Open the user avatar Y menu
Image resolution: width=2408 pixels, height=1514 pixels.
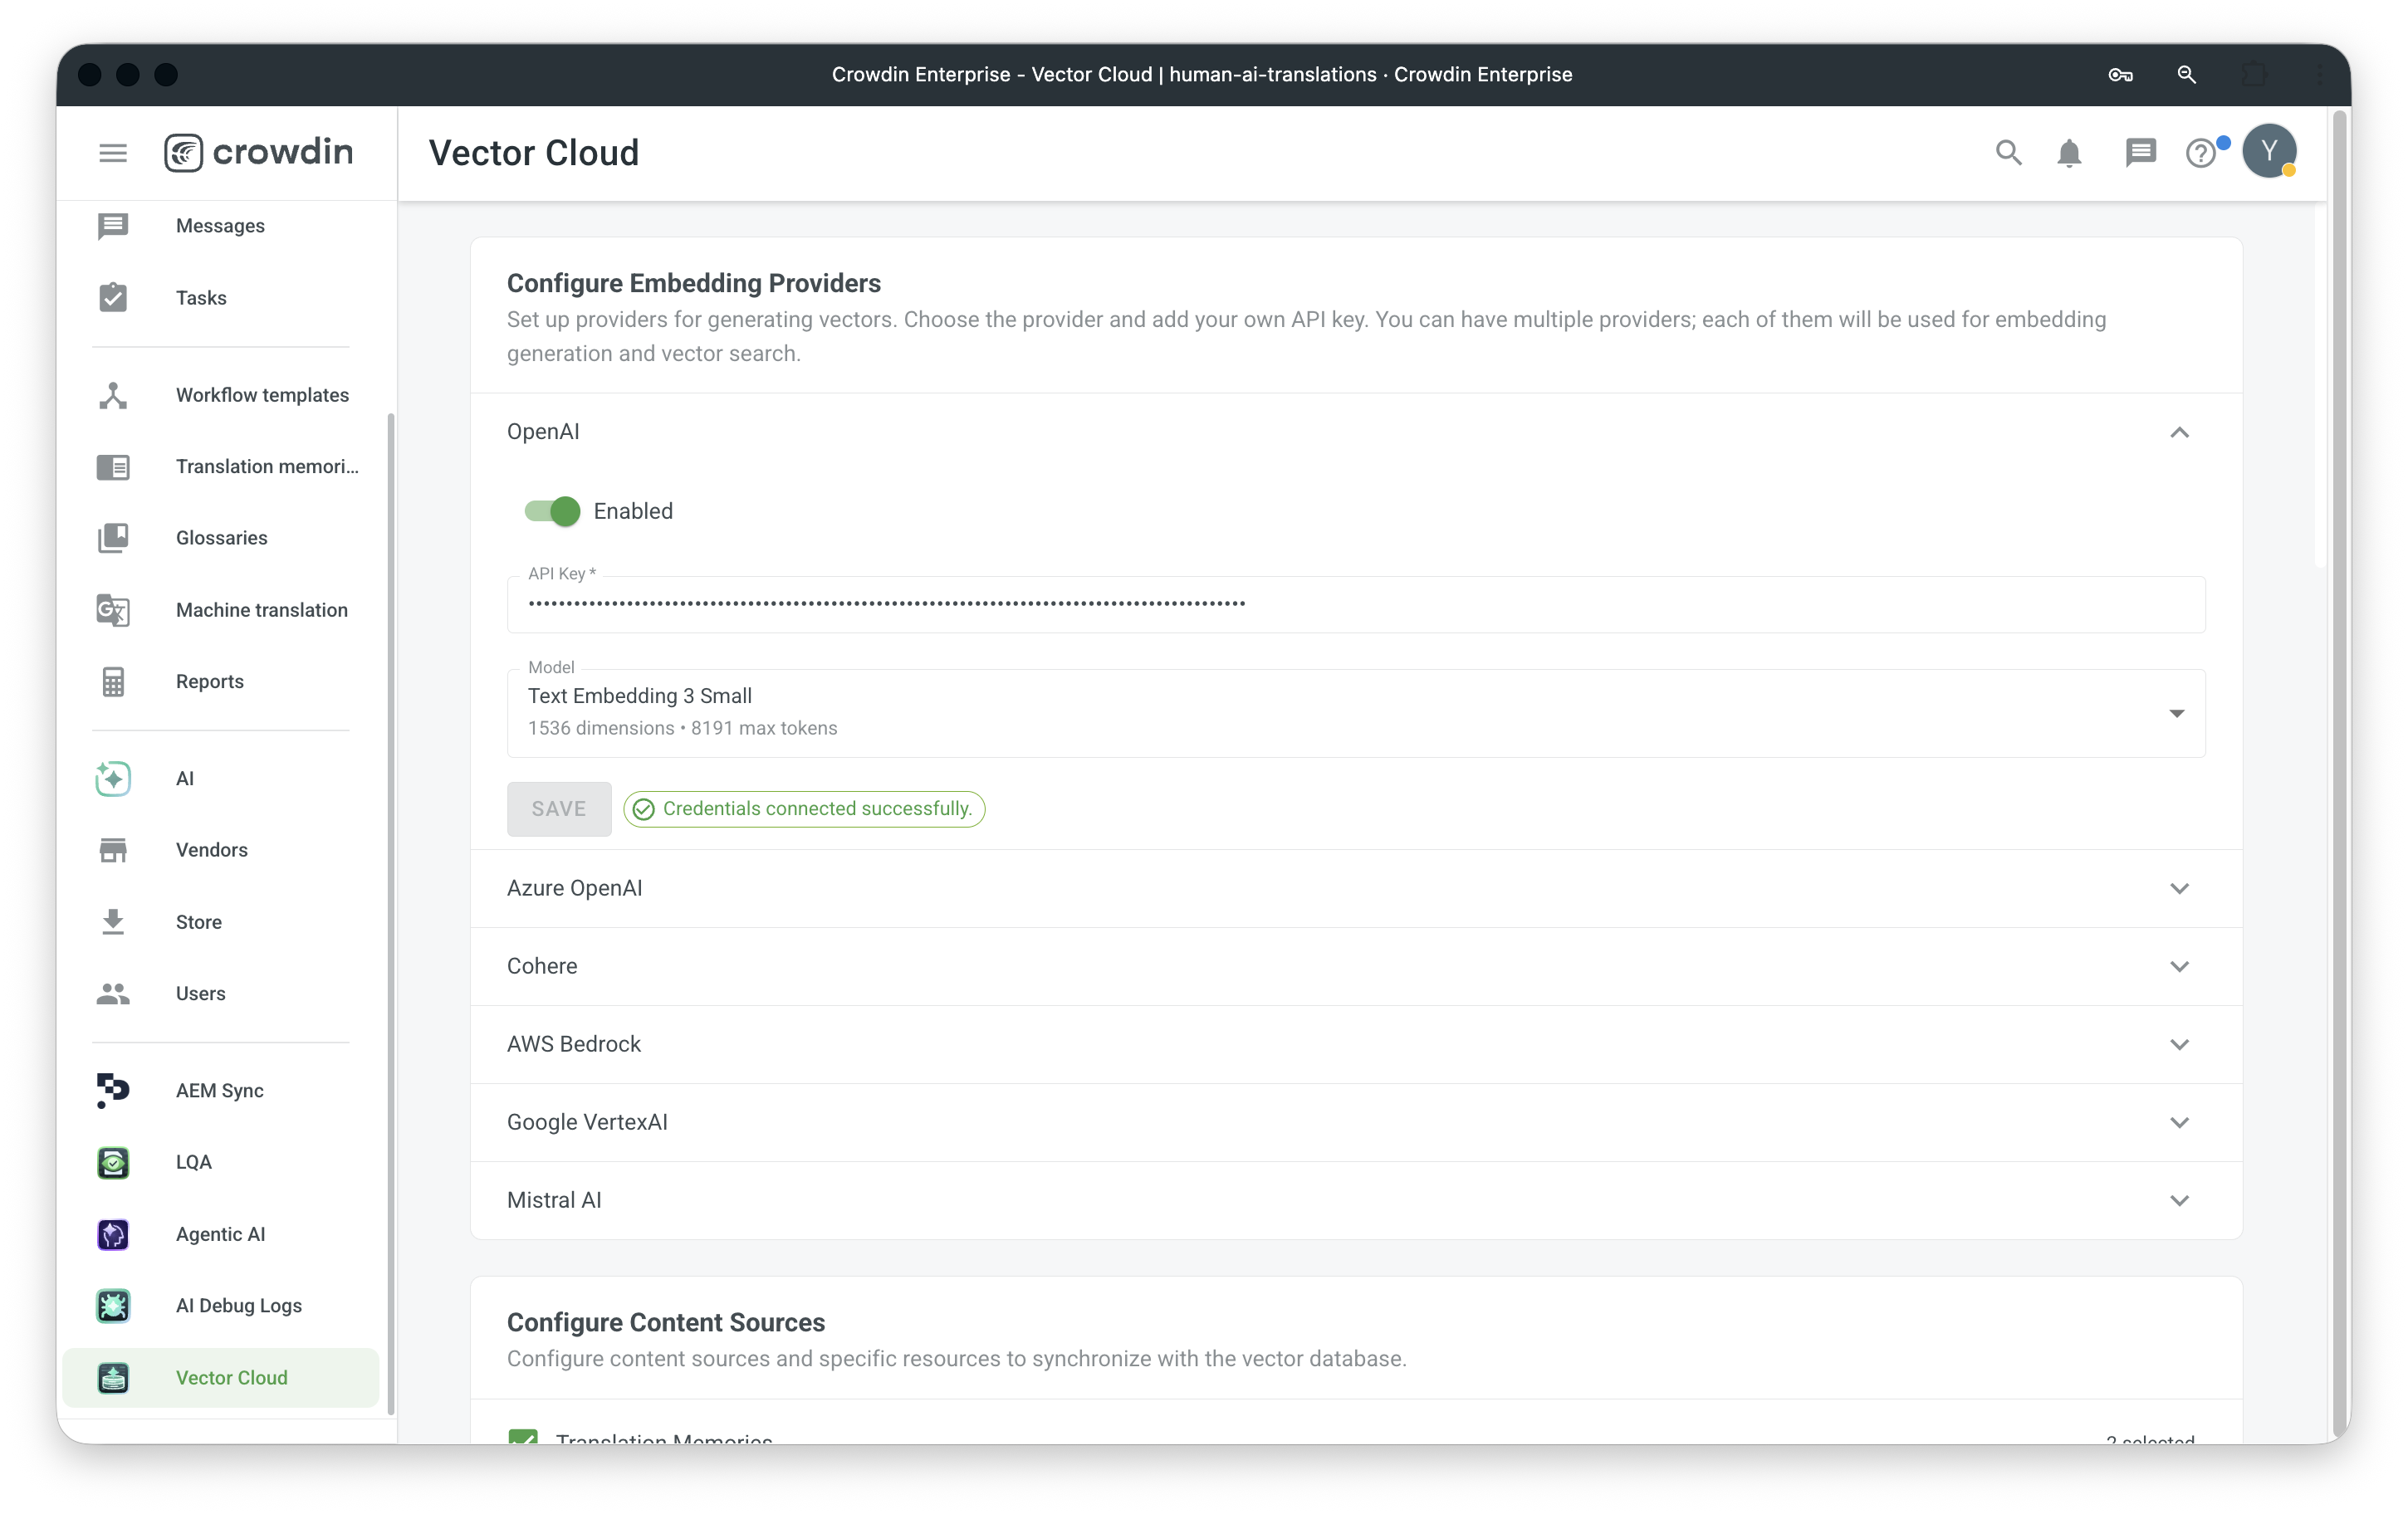pos(2269,151)
